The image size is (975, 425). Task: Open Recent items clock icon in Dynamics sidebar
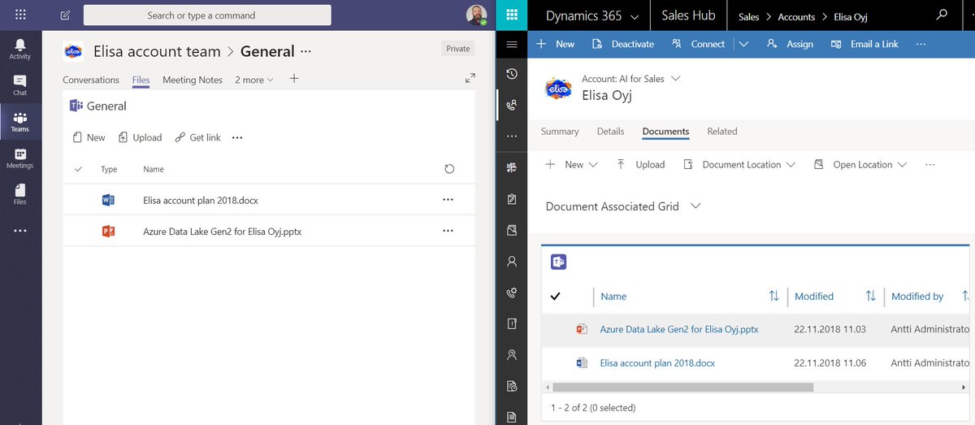[x=512, y=74]
